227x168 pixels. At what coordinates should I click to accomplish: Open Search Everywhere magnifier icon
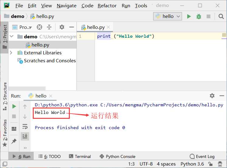[221, 16]
